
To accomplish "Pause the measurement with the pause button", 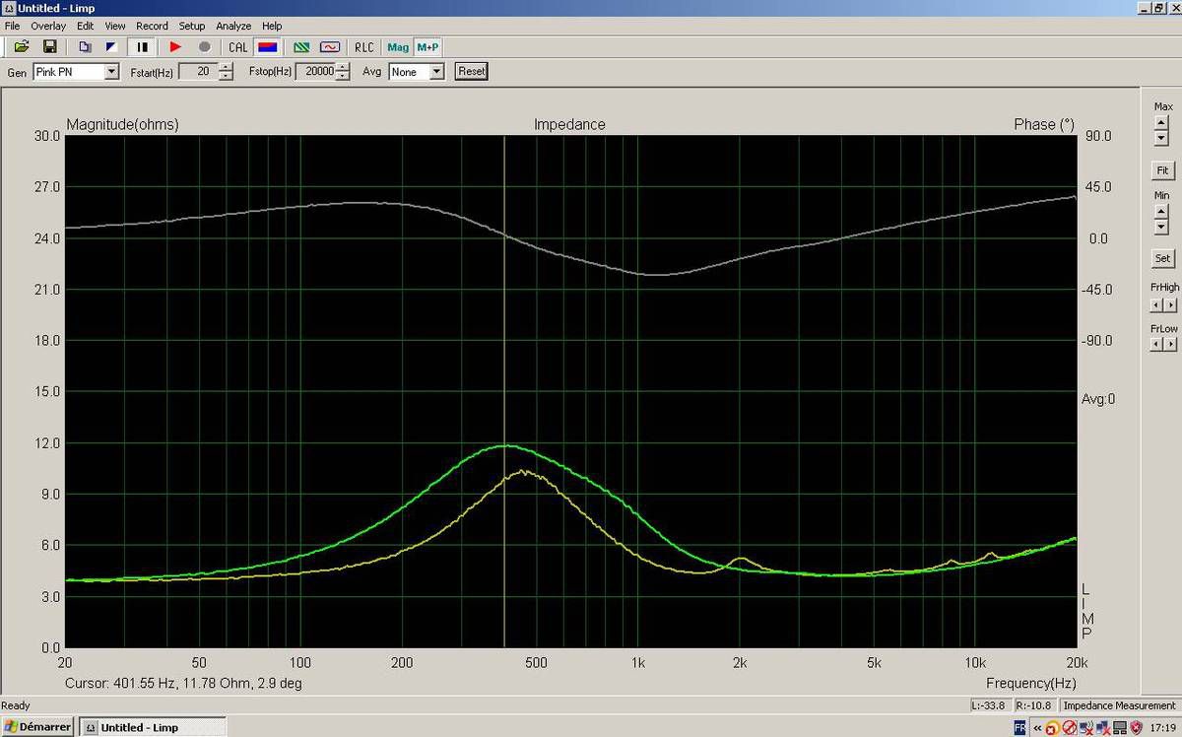I will (x=143, y=46).
